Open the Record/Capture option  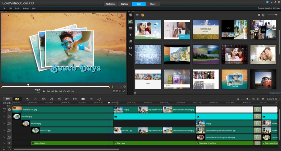[x=44, y=99]
